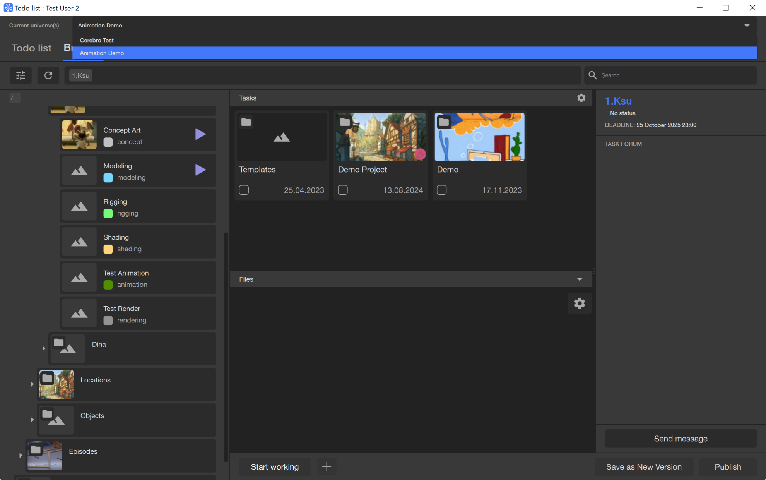Check the checkbox on the Demo Project task
Screen dimensions: 766x480
pos(343,190)
